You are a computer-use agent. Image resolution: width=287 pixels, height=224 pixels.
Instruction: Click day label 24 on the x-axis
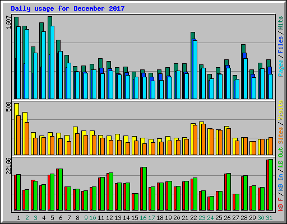210,218
